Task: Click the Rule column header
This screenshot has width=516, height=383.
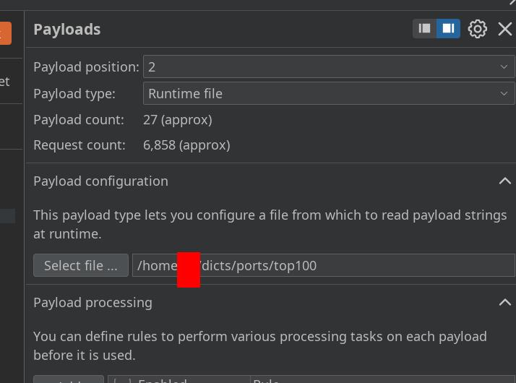Action: tap(265, 380)
